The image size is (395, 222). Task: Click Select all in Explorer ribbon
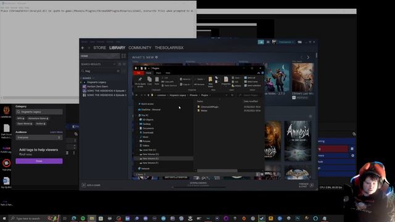249,78
